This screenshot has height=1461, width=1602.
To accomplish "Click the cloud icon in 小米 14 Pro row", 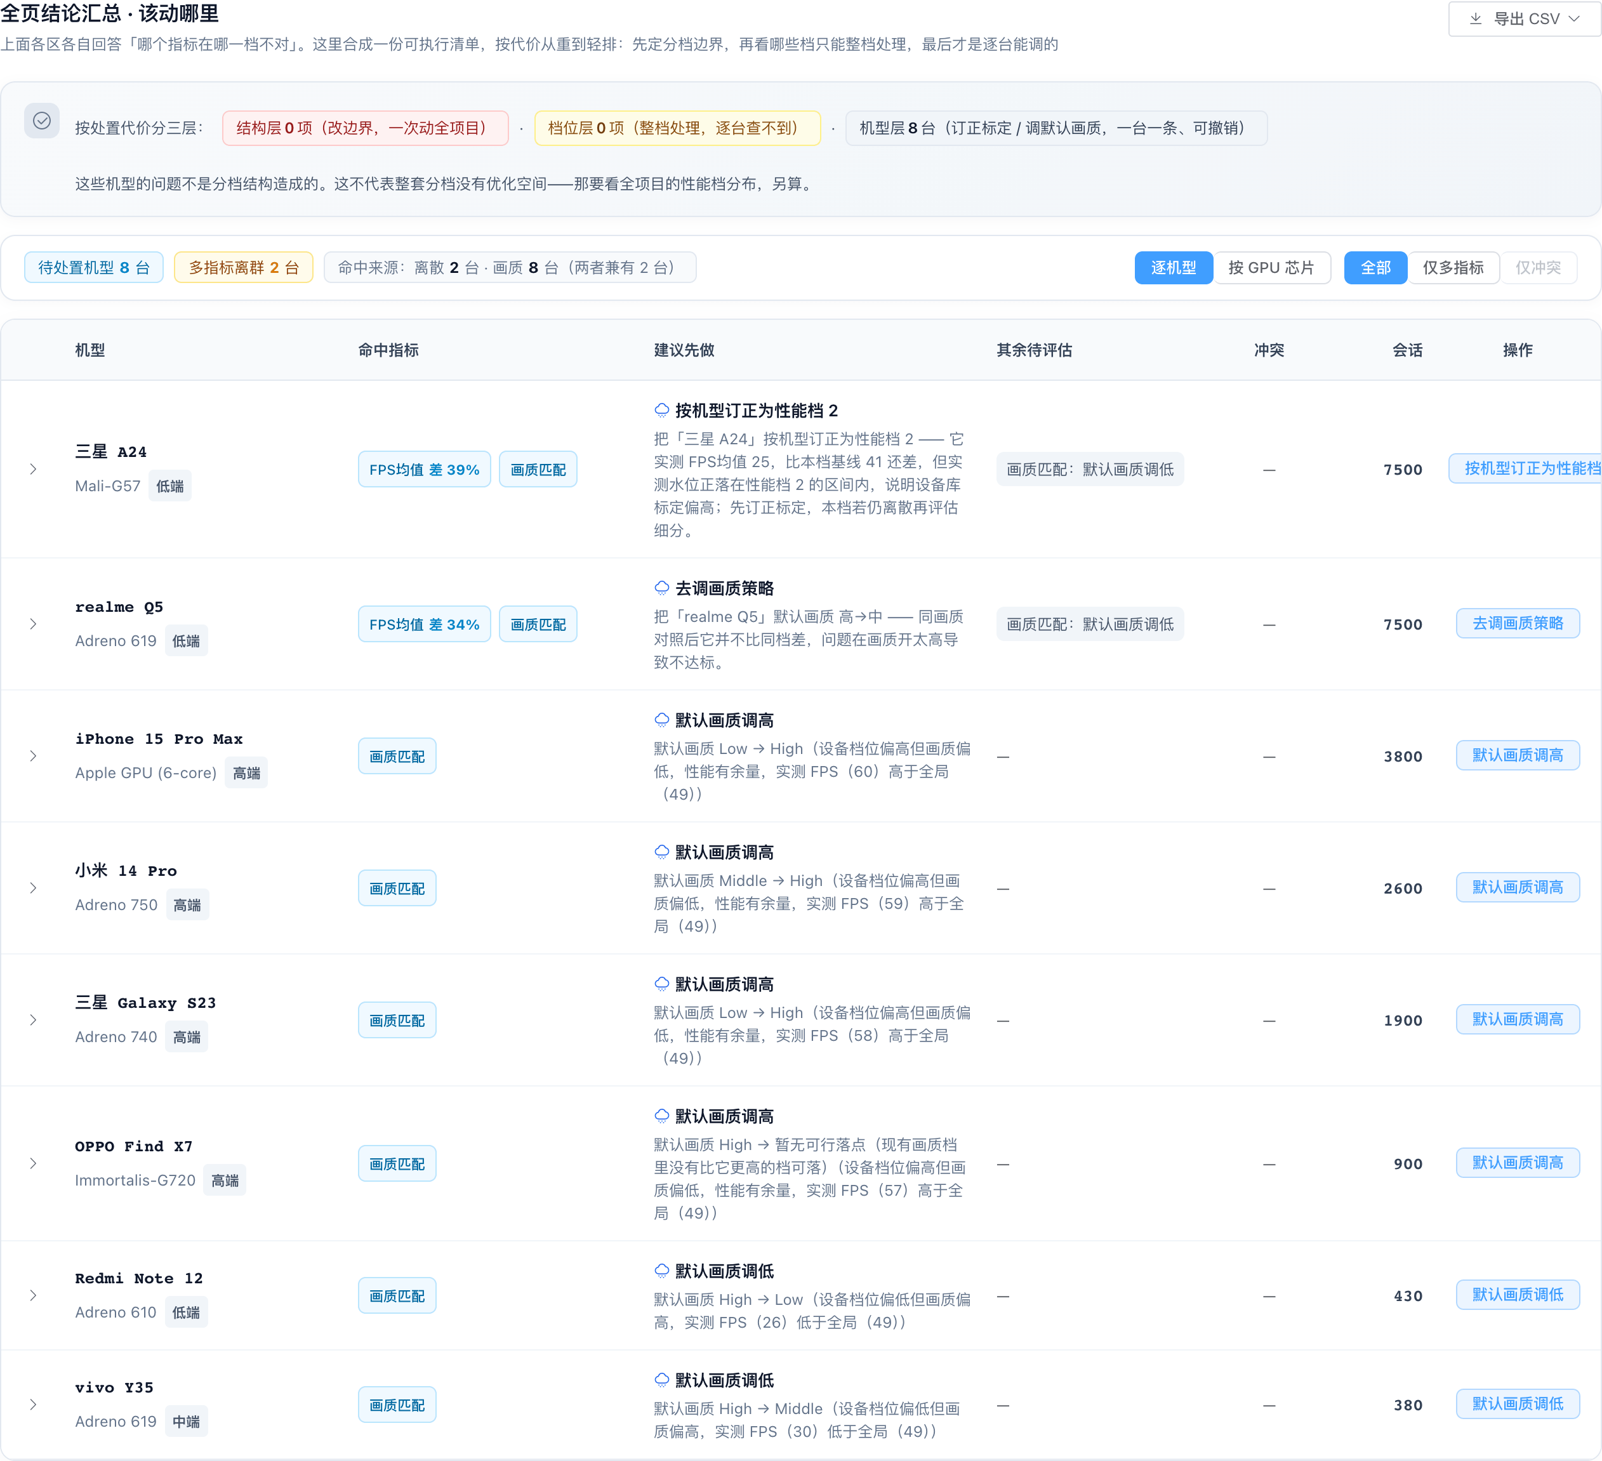I will [661, 852].
